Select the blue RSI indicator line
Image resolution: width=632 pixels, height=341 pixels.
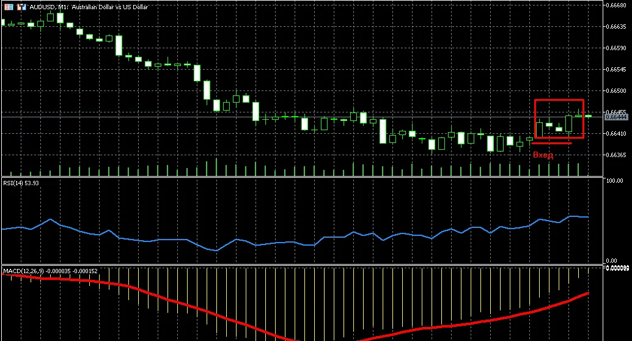pyautogui.click(x=295, y=242)
